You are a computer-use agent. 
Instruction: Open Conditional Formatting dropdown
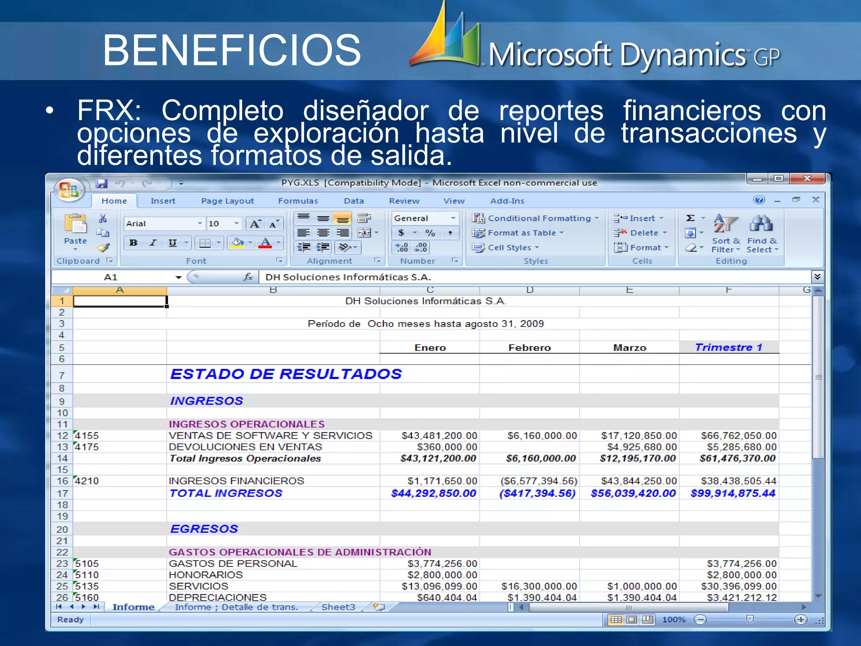tap(536, 218)
